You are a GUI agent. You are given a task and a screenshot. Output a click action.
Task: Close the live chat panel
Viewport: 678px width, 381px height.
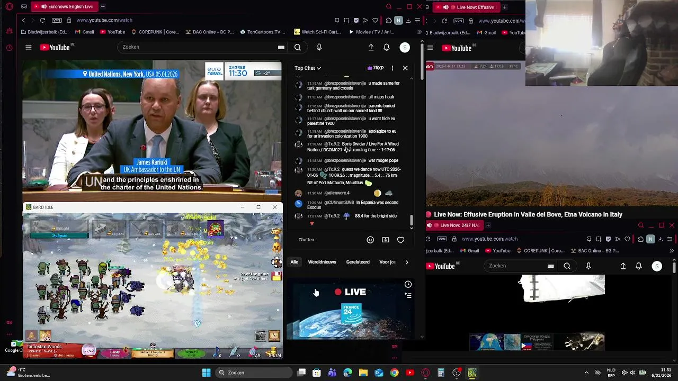(x=405, y=68)
